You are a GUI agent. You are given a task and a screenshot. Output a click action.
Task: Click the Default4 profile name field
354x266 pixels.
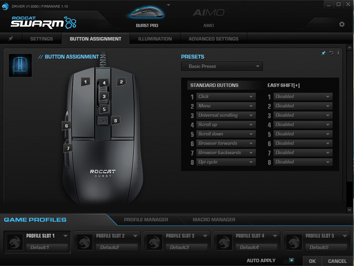click(x=256, y=247)
